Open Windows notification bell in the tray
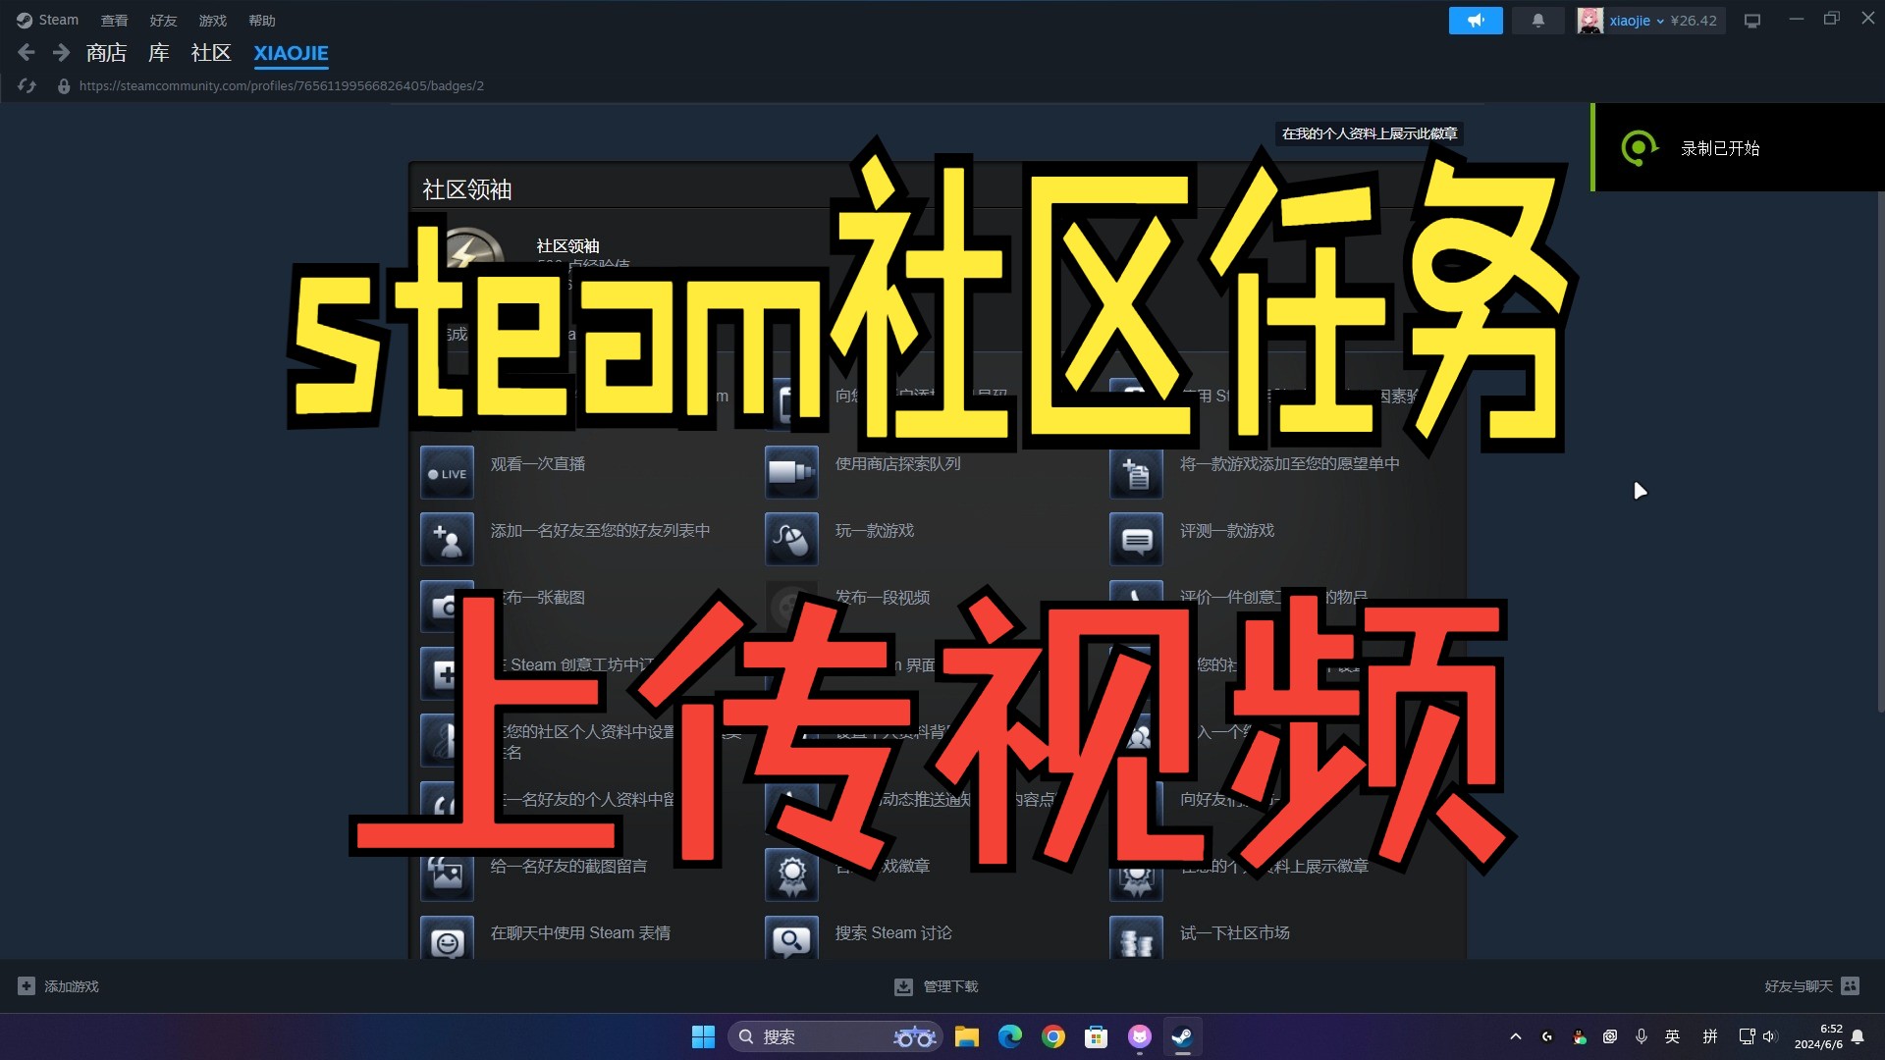The image size is (1885, 1060). point(1858,1036)
